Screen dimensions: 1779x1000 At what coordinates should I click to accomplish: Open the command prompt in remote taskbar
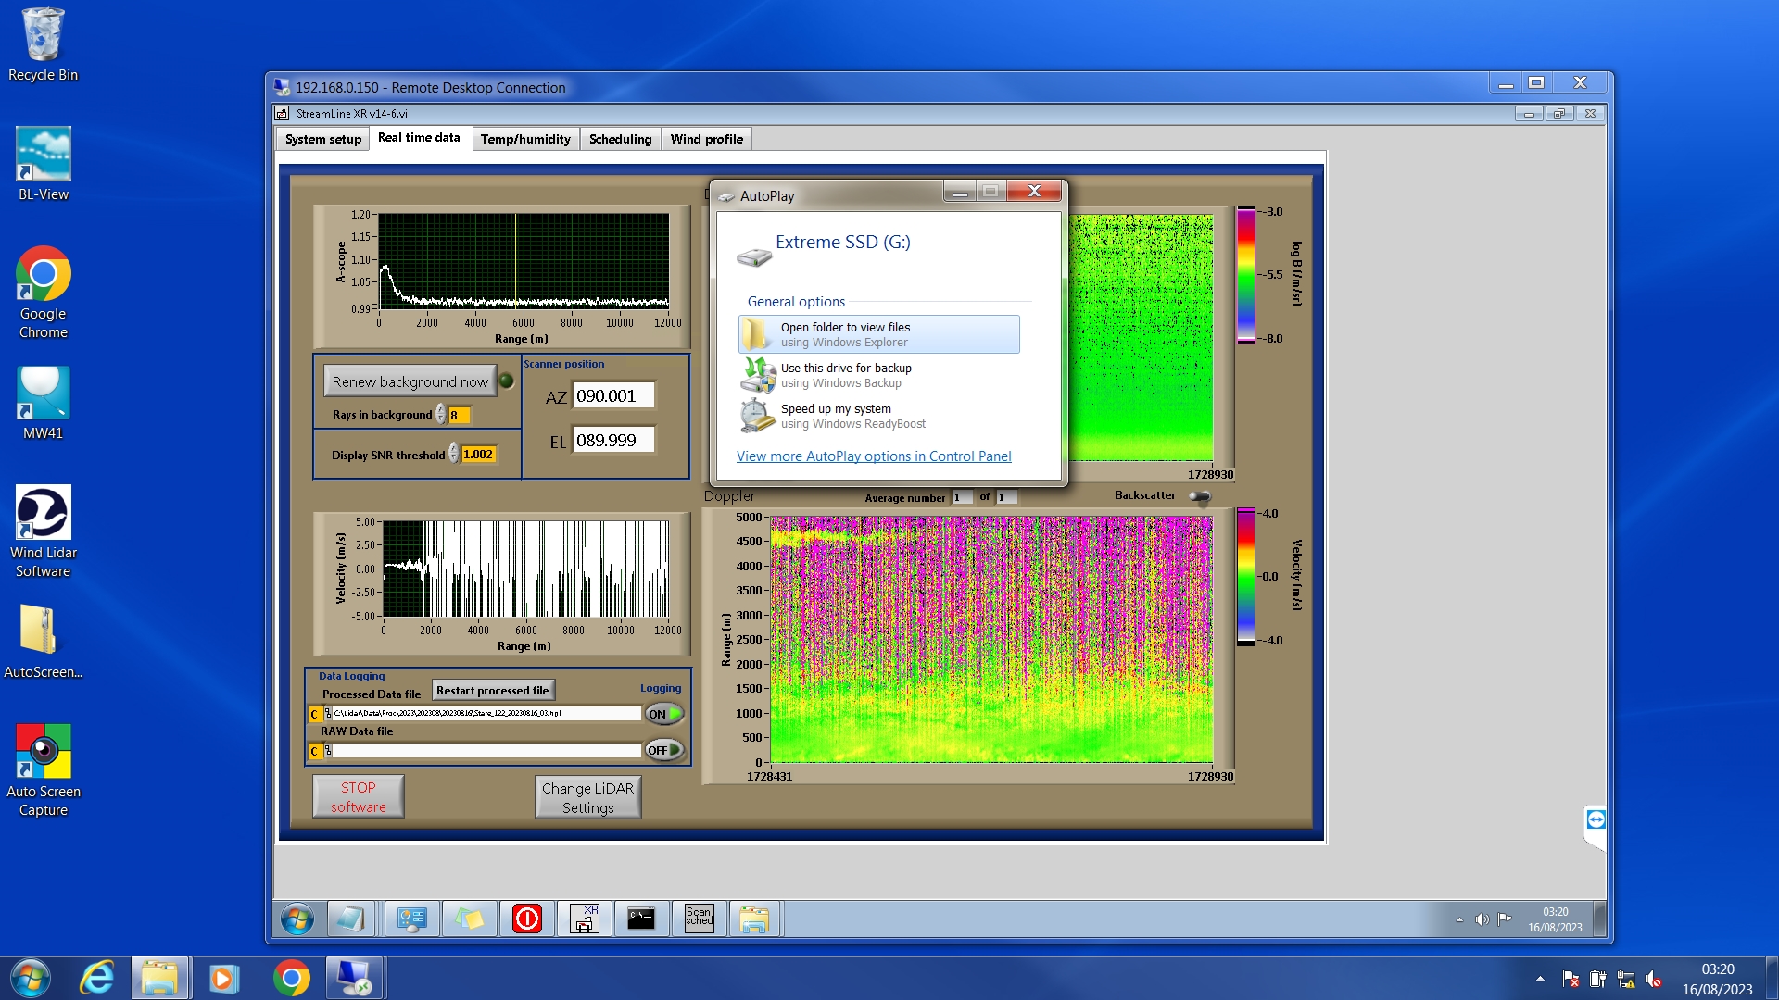(641, 919)
